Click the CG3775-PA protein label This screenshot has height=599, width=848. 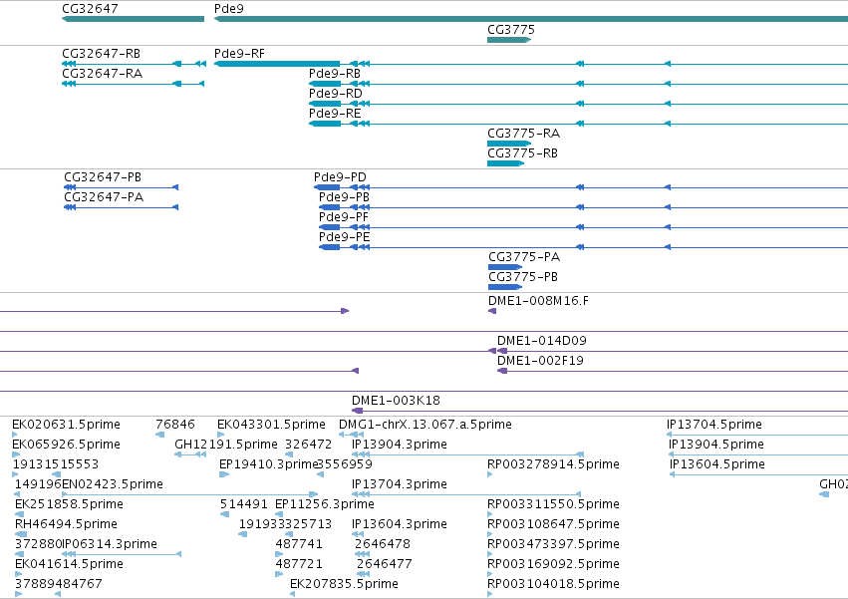524,257
